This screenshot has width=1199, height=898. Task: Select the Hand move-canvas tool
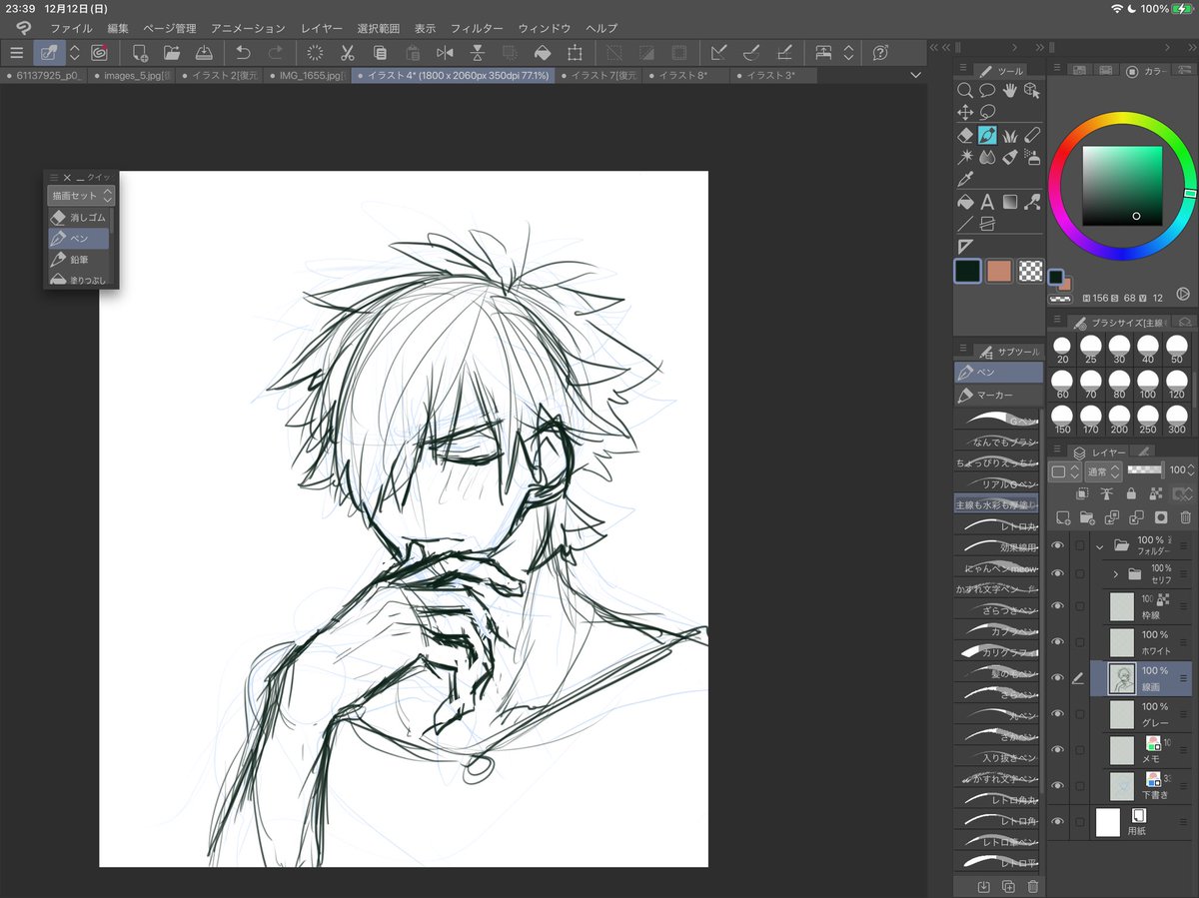click(1009, 90)
